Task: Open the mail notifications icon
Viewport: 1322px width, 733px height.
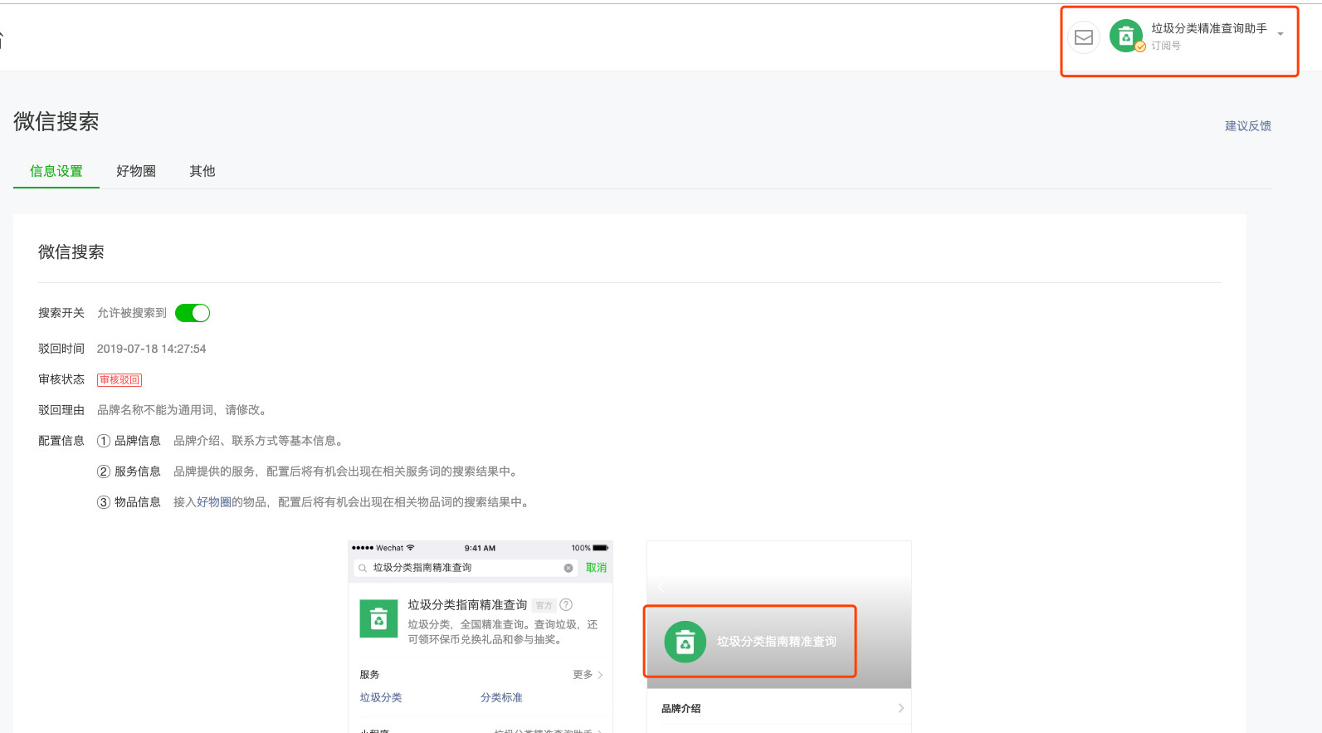Action: [1083, 37]
